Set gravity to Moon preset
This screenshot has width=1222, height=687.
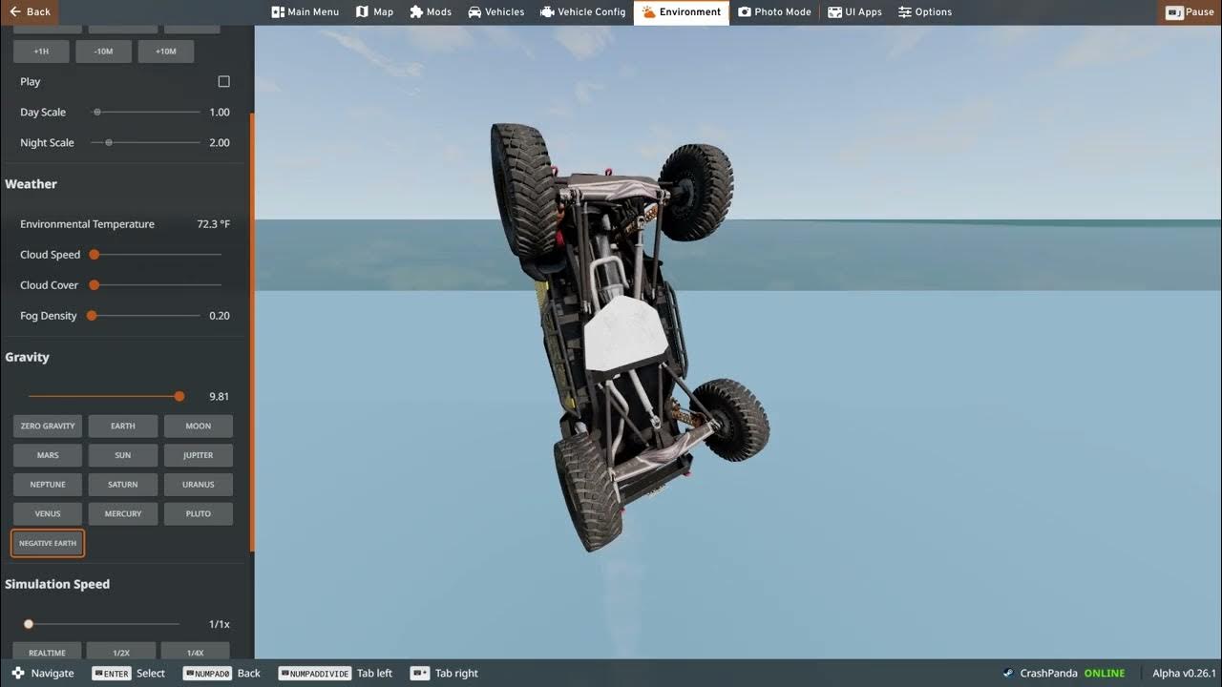[x=199, y=426]
